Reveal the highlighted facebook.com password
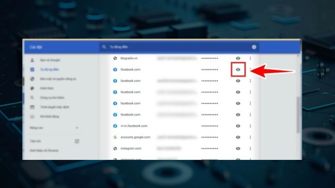This screenshot has height=188, width=335. (238, 70)
